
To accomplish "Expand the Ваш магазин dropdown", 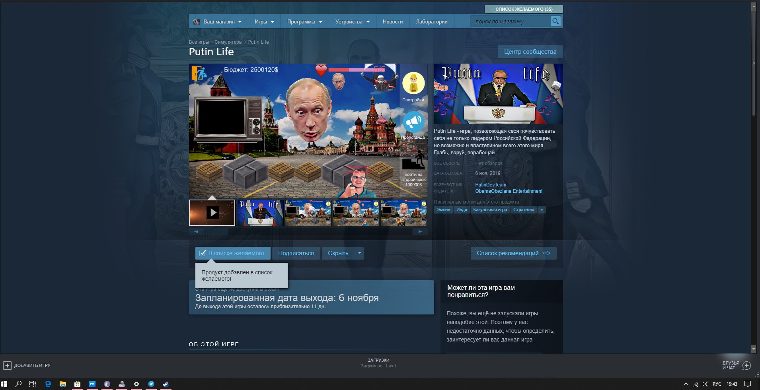I will pyautogui.click(x=240, y=22).
